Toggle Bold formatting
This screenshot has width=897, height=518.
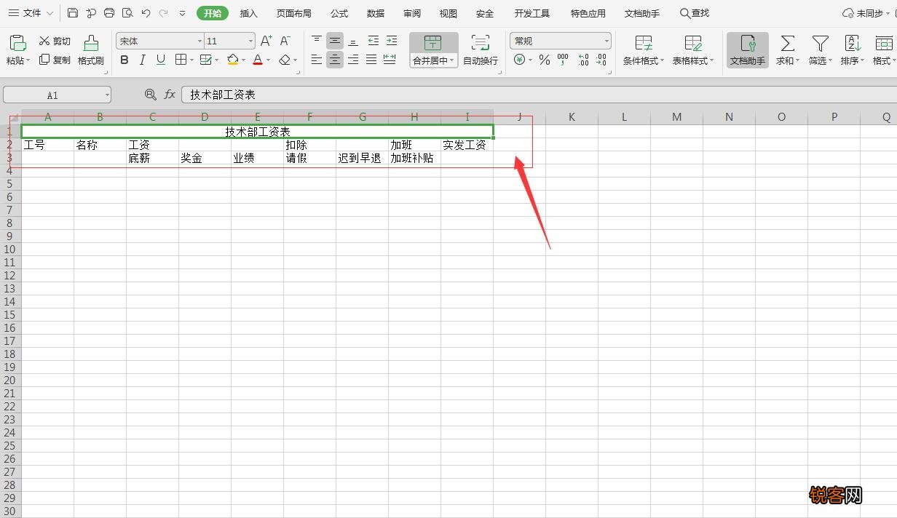coord(125,60)
